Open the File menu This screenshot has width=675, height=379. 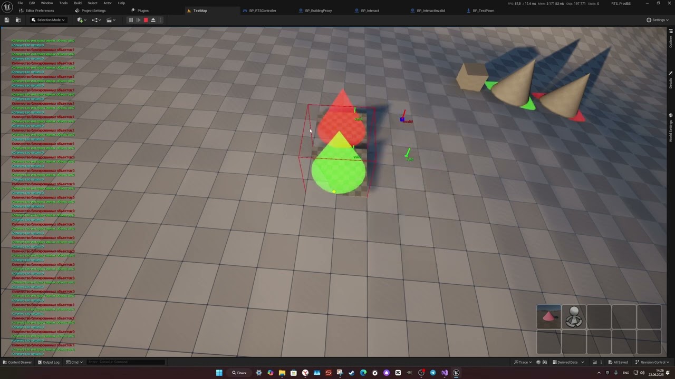[x=20, y=3]
